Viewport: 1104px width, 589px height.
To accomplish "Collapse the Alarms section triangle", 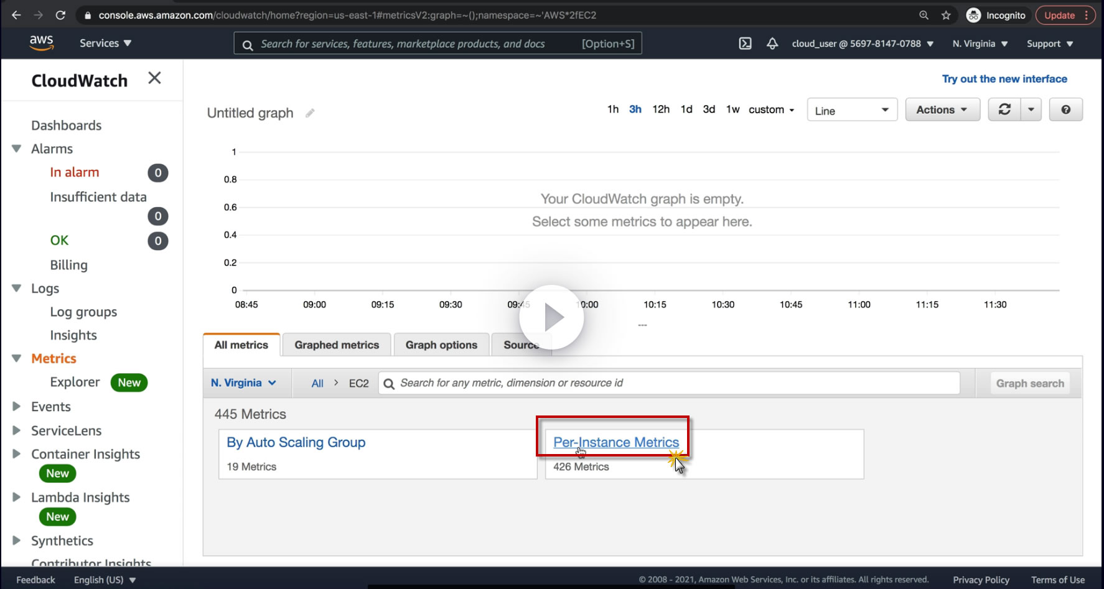I will [16, 149].
